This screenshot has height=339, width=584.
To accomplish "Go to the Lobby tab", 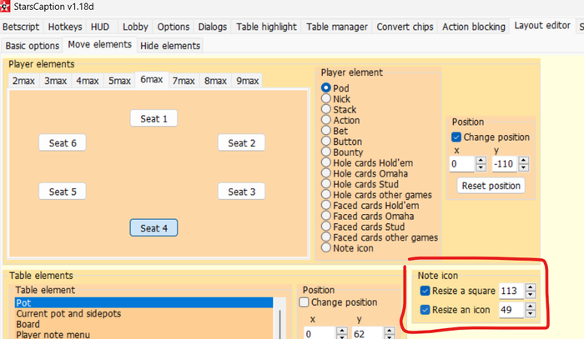I will 135,27.
